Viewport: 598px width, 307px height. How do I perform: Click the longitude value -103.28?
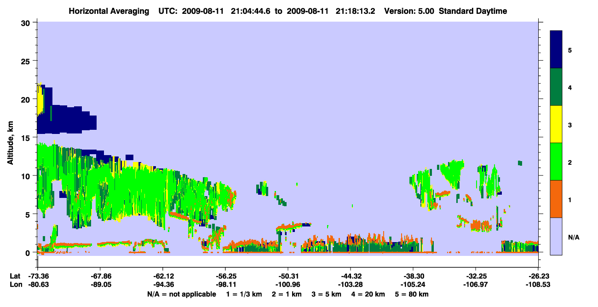351,284
